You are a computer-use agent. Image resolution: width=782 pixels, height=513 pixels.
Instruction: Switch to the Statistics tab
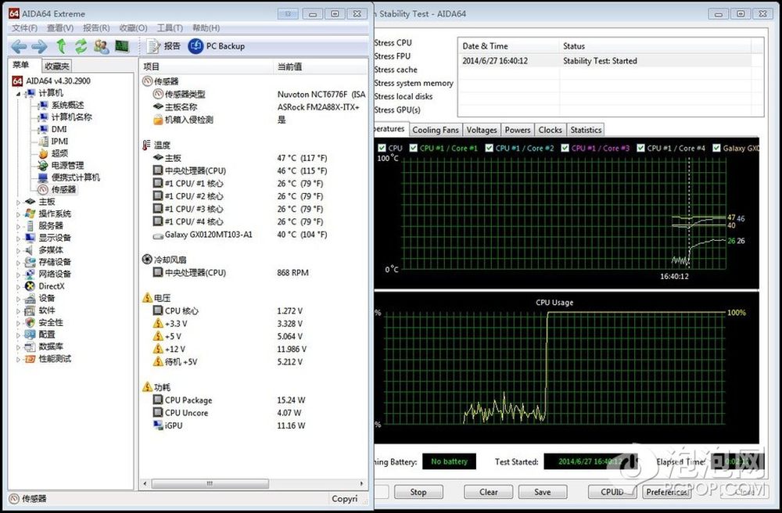586,130
